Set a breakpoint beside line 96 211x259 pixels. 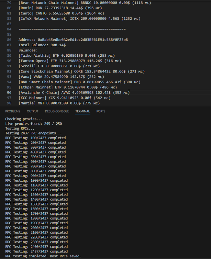coord(5,93)
